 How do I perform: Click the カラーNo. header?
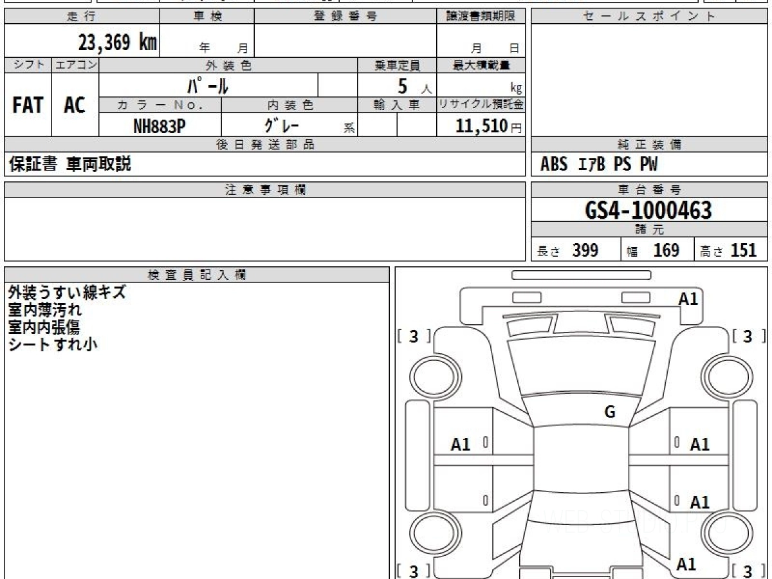(160, 105)
